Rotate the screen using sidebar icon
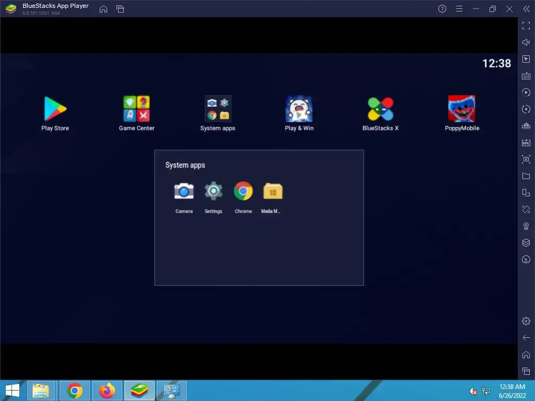 pos(526,193)
